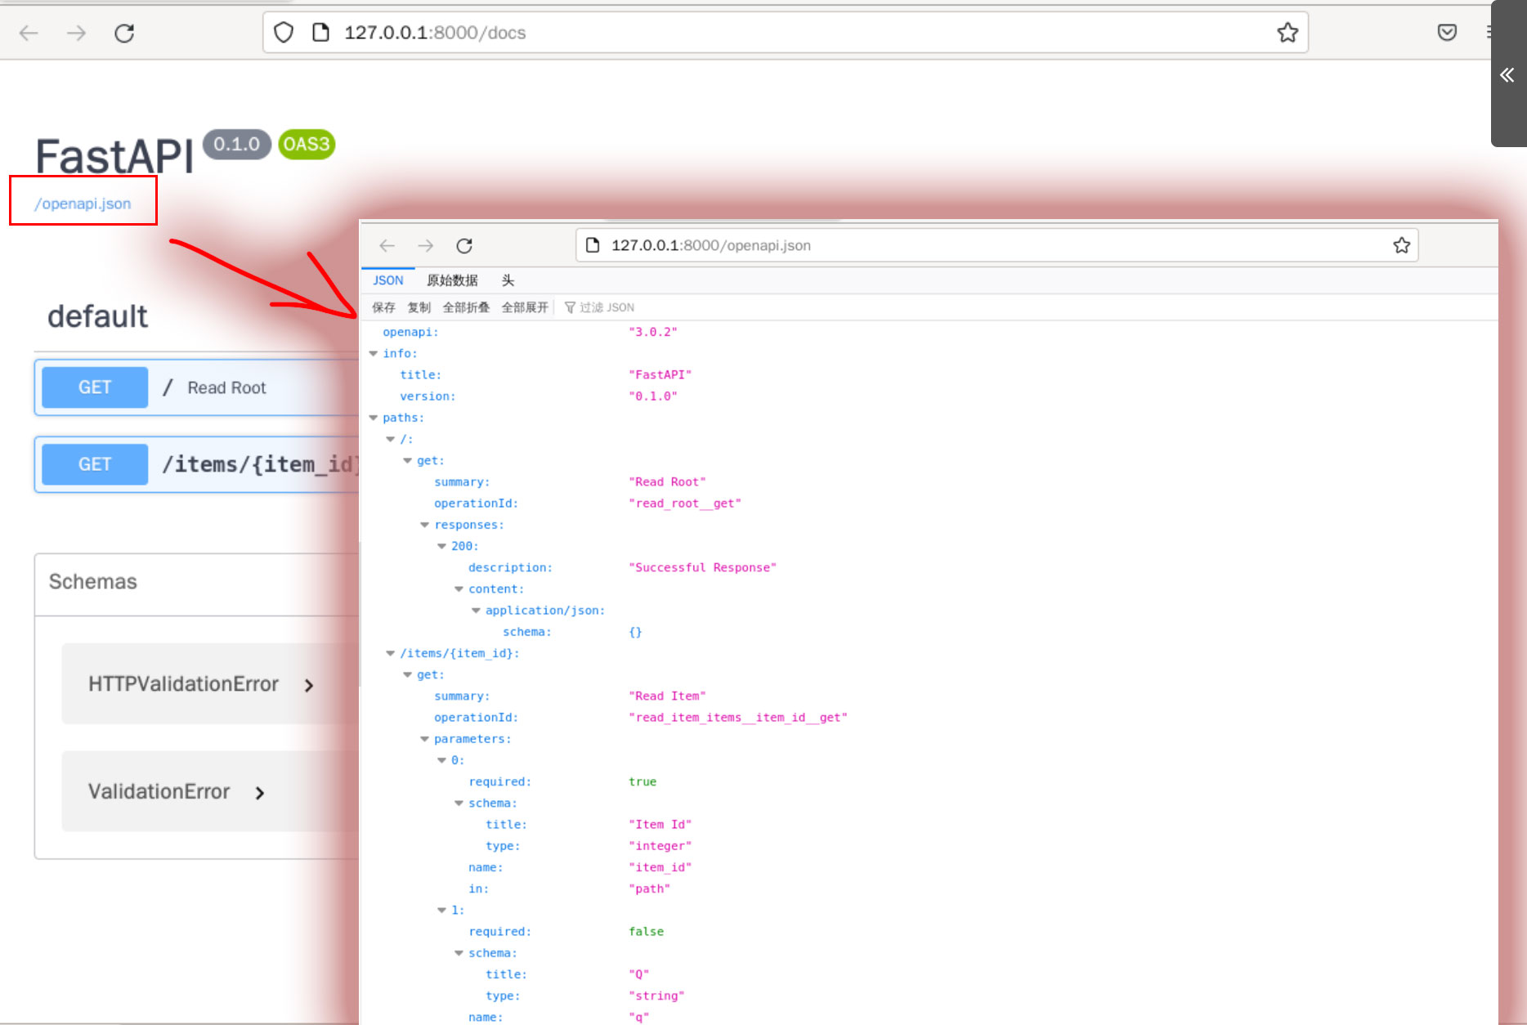
Task: Collapse the Schemas section header
Action: click(x=93, y=581)
